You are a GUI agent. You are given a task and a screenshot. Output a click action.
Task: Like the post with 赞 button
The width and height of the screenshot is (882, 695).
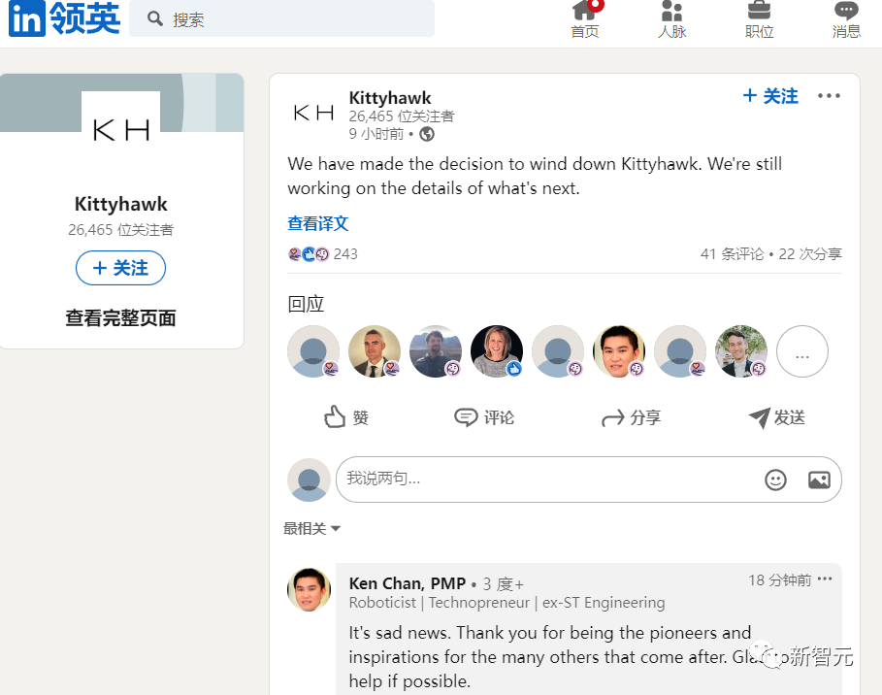(x=346, y=417)
